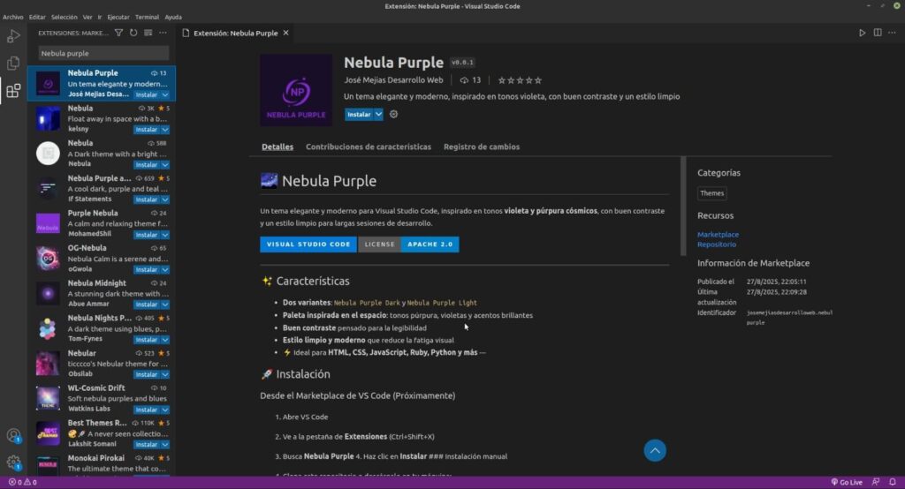Open editor more actions ellipsis
The height and width of the screenshot is (489, 905).
(893, 33)
